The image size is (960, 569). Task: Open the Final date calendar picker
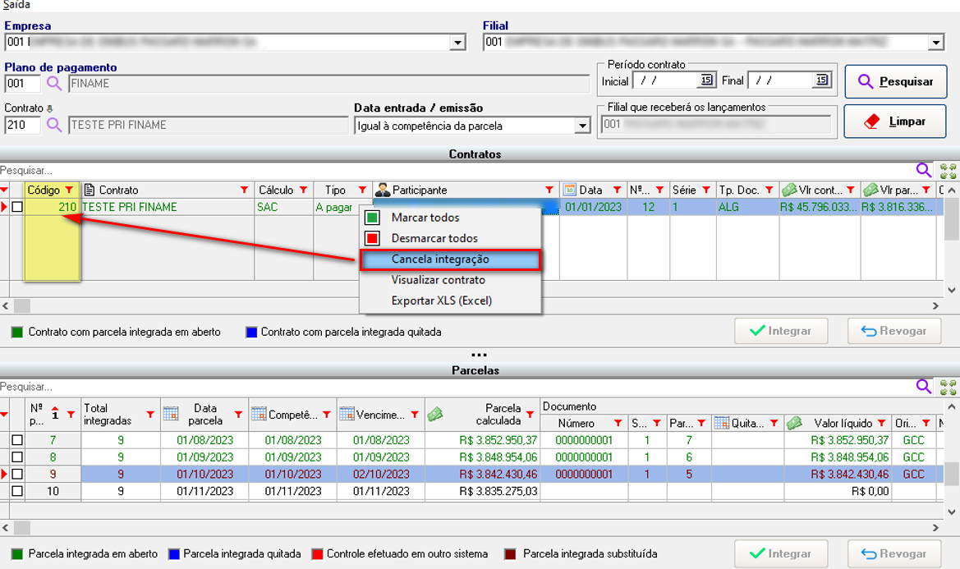[821, 80]
